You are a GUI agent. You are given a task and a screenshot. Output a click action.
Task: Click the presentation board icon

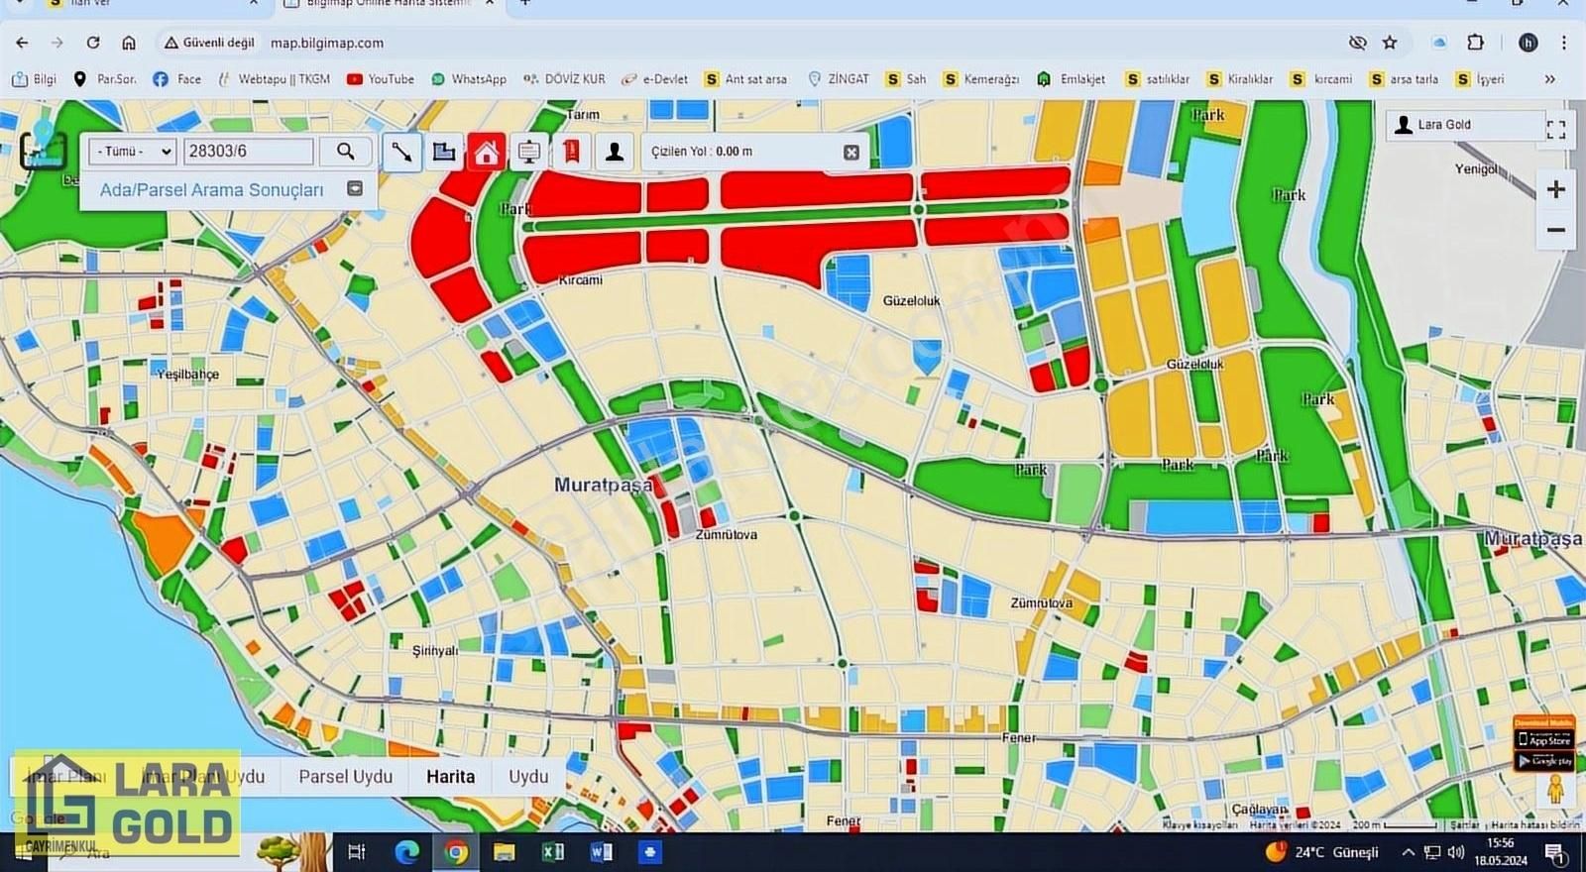click(529, 152)
